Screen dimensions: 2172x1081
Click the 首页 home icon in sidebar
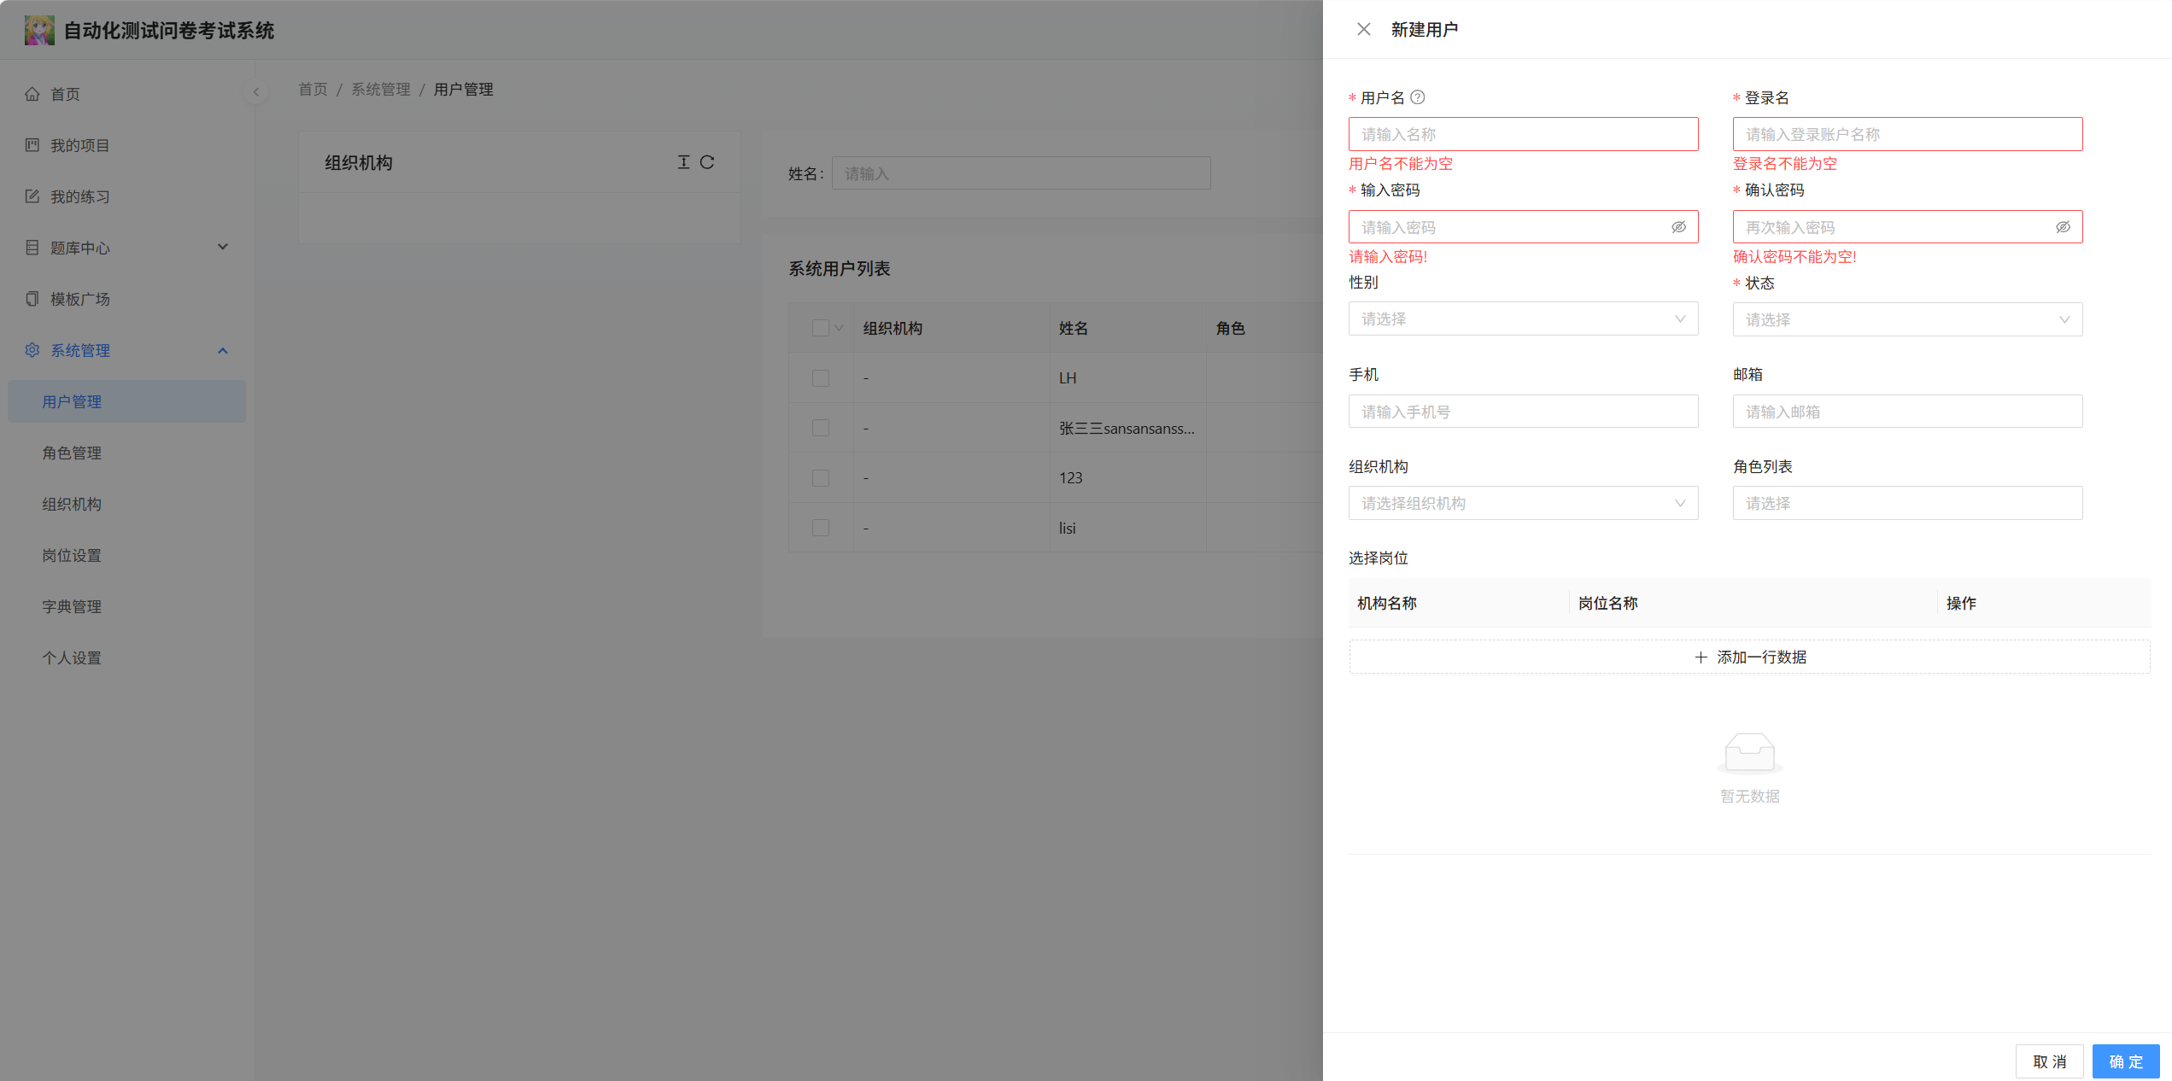[x=32, y=94]
